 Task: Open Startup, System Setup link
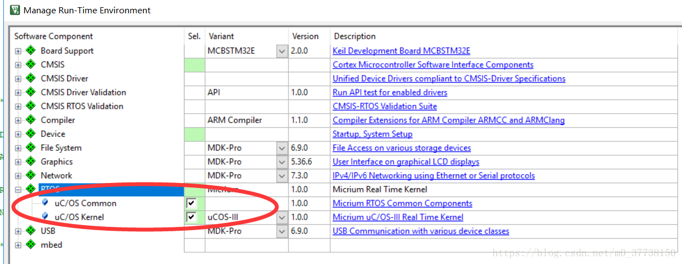pyautogui.click(x=372, y=134)
